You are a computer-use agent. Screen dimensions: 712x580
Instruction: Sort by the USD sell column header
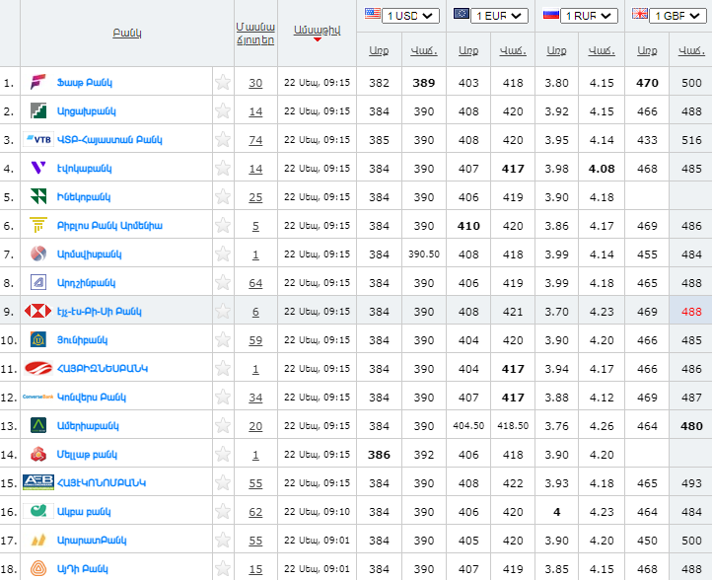pos(424,50)
